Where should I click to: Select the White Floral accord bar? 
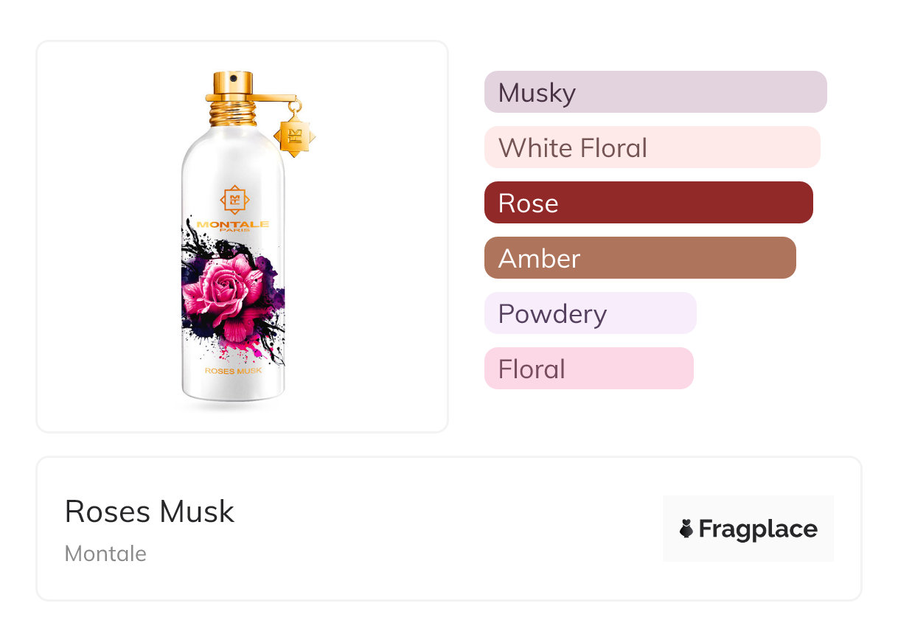[652, 147]
